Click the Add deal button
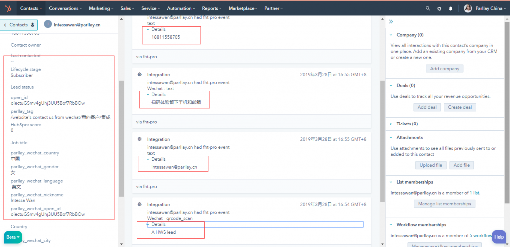This screenshot has width=510, height=247. pyautogui.click(x=427, y=107)
